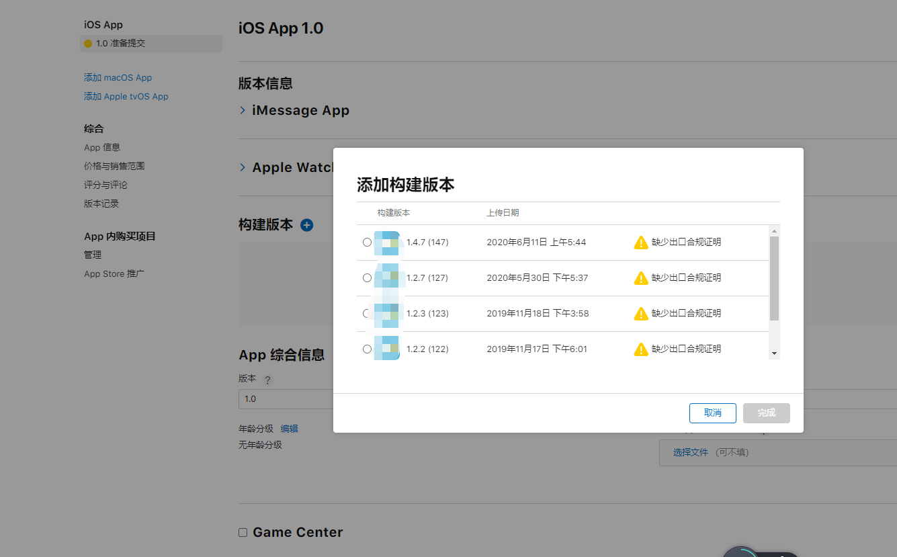Open 管理 under App 内购买项目
The height and width of the screenshot is (557, 897).
tap(93, 255)
